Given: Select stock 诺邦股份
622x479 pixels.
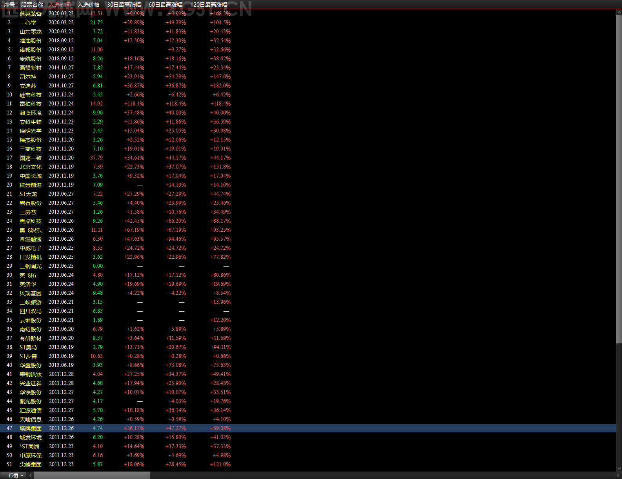Looking at the screenshot, I should (x=31, y=50).
